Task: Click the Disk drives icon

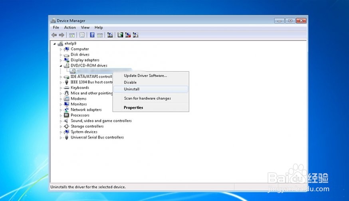Action: point(66,55)
